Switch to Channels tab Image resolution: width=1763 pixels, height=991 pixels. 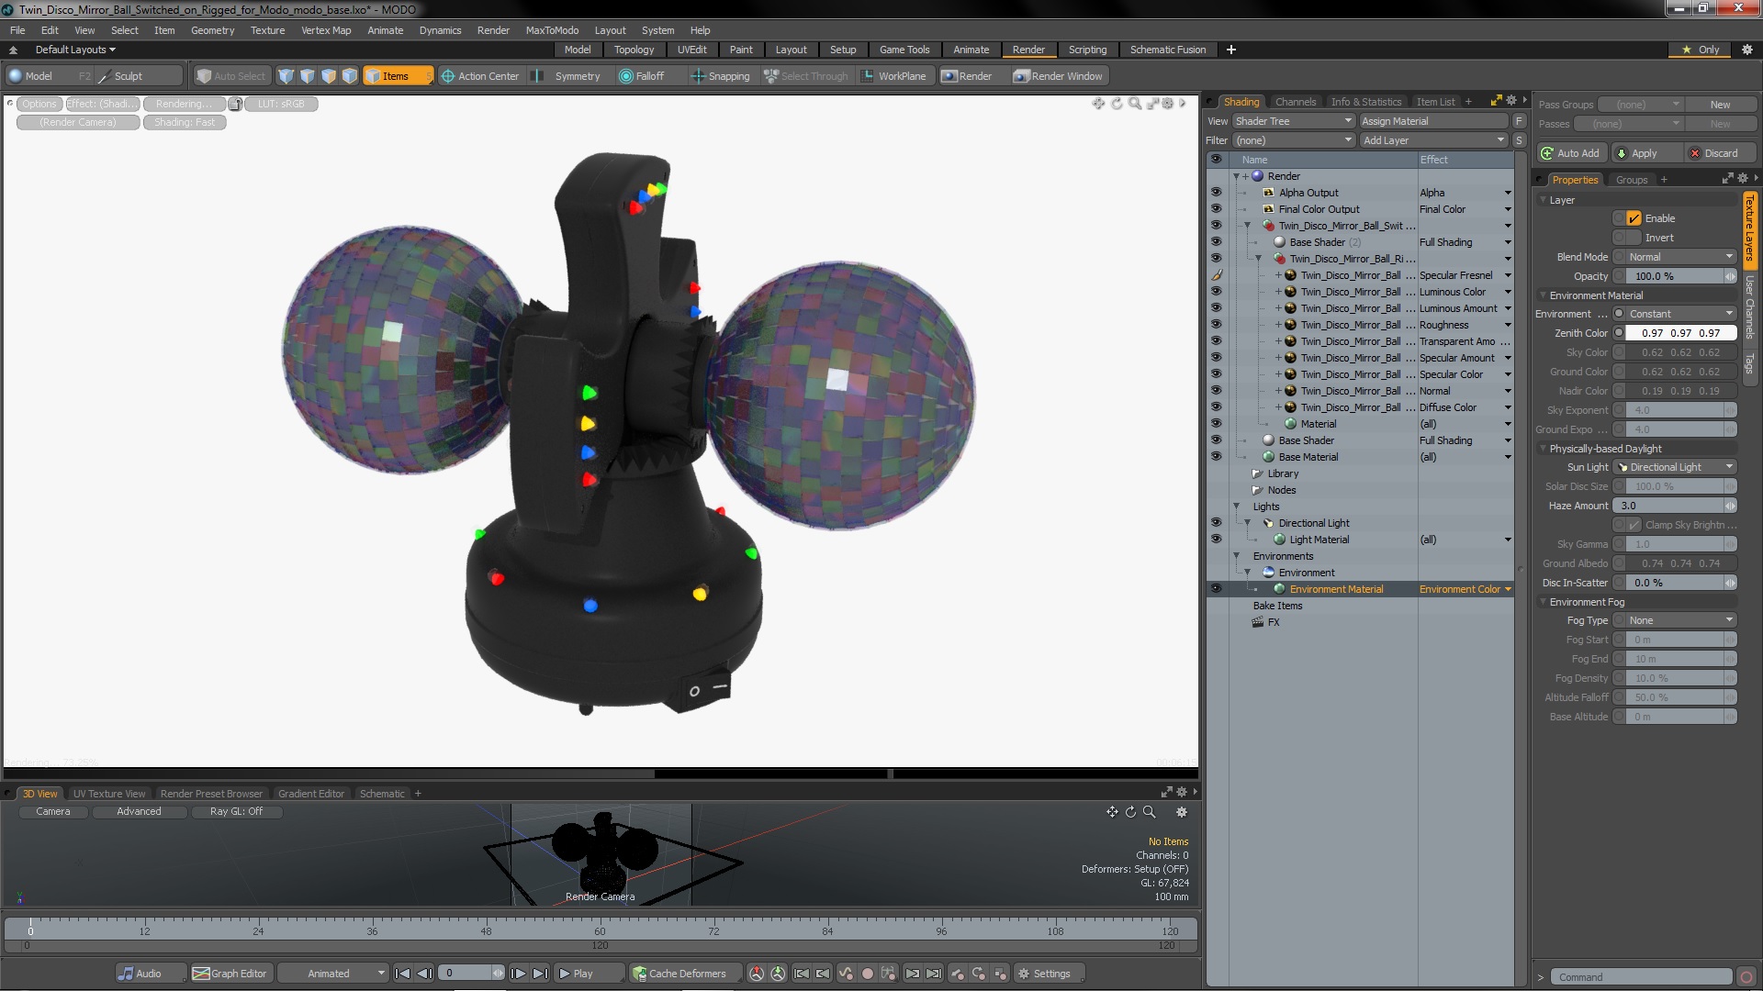click(x=1295, y=102)
